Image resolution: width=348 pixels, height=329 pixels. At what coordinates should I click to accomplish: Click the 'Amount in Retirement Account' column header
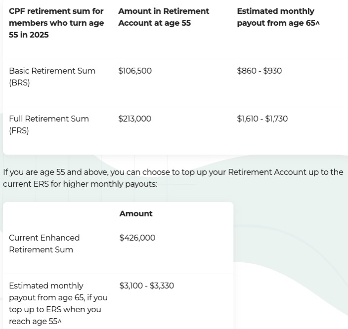click(164, 17)
